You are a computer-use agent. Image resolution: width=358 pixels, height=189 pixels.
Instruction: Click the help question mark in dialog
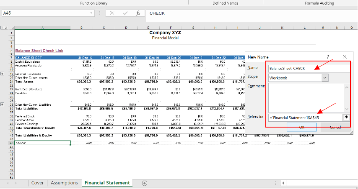click(x=328, y=57)
